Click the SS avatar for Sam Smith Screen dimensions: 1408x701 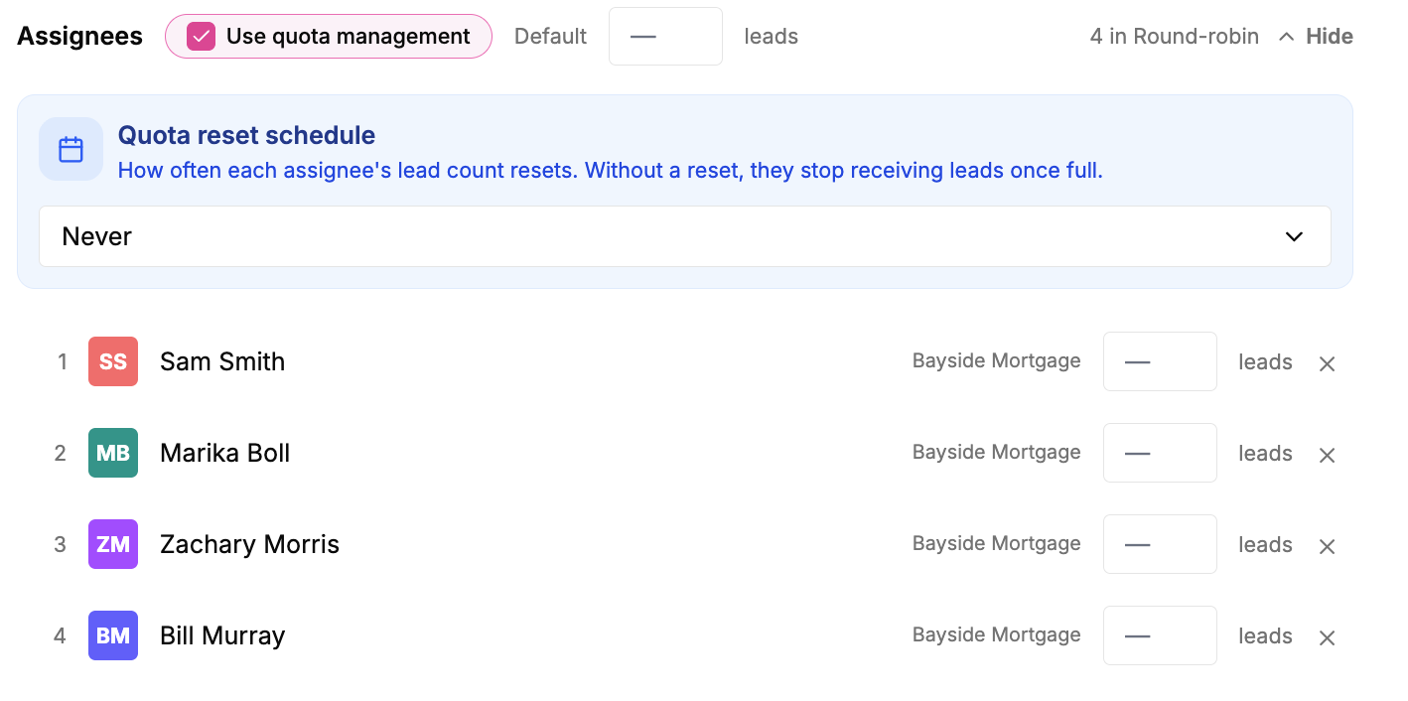(x=113, y=361)
